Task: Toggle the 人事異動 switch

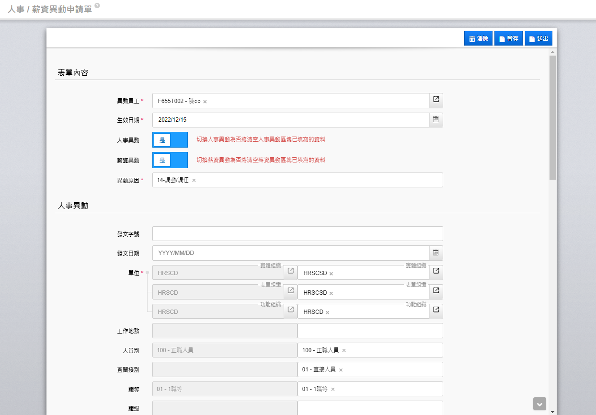Action: 170,140
